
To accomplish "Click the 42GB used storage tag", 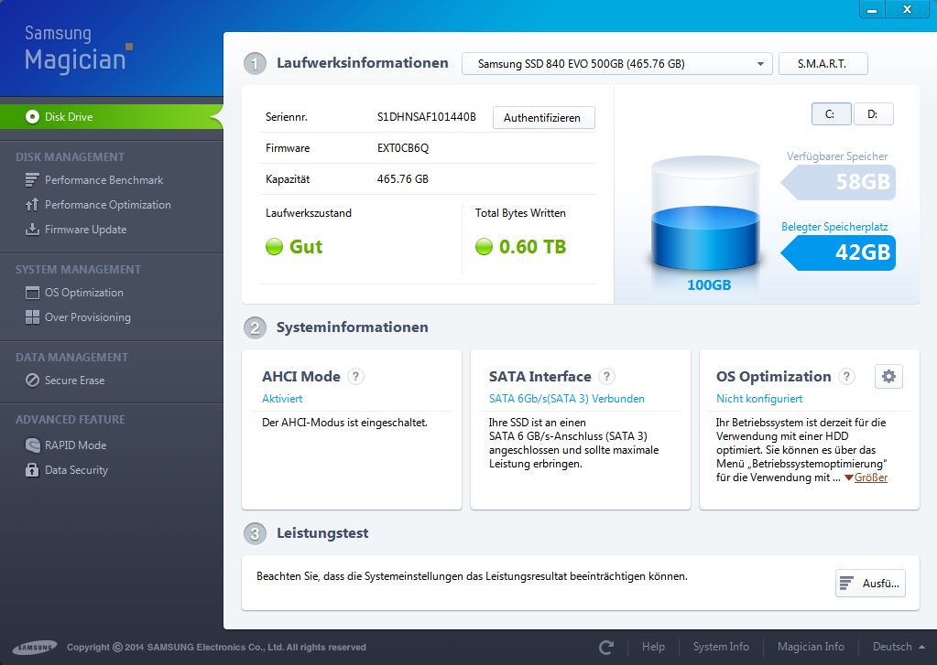I will pyautogui.click(x=838, y=252).
